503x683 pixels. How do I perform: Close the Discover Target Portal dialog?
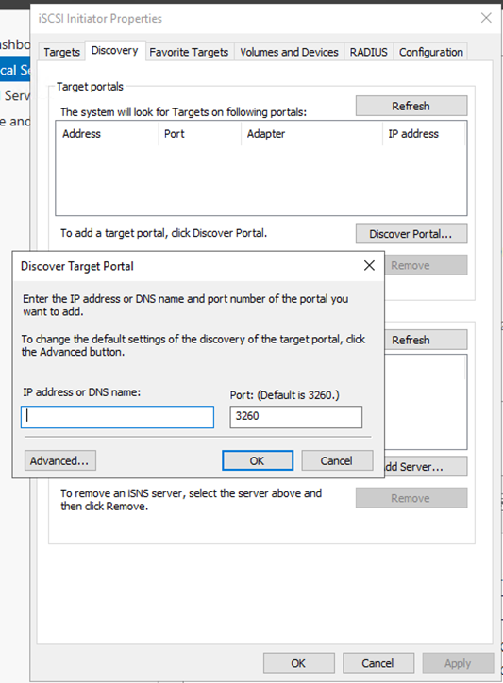[x=369, y=265]
